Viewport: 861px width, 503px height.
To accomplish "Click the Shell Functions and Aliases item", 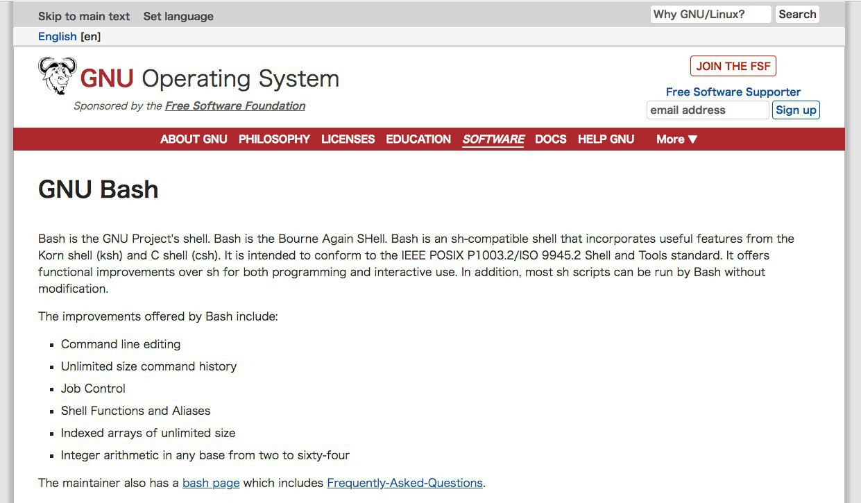I will [135, 411].
